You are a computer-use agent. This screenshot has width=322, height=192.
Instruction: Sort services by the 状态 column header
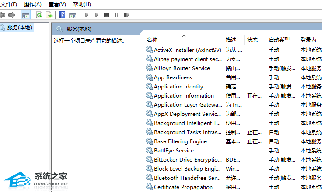[x=252, y=40]
